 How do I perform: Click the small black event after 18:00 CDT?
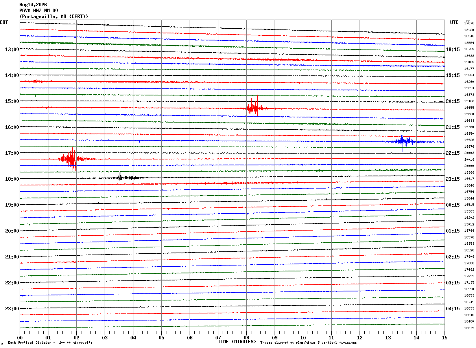click(126, 177)
